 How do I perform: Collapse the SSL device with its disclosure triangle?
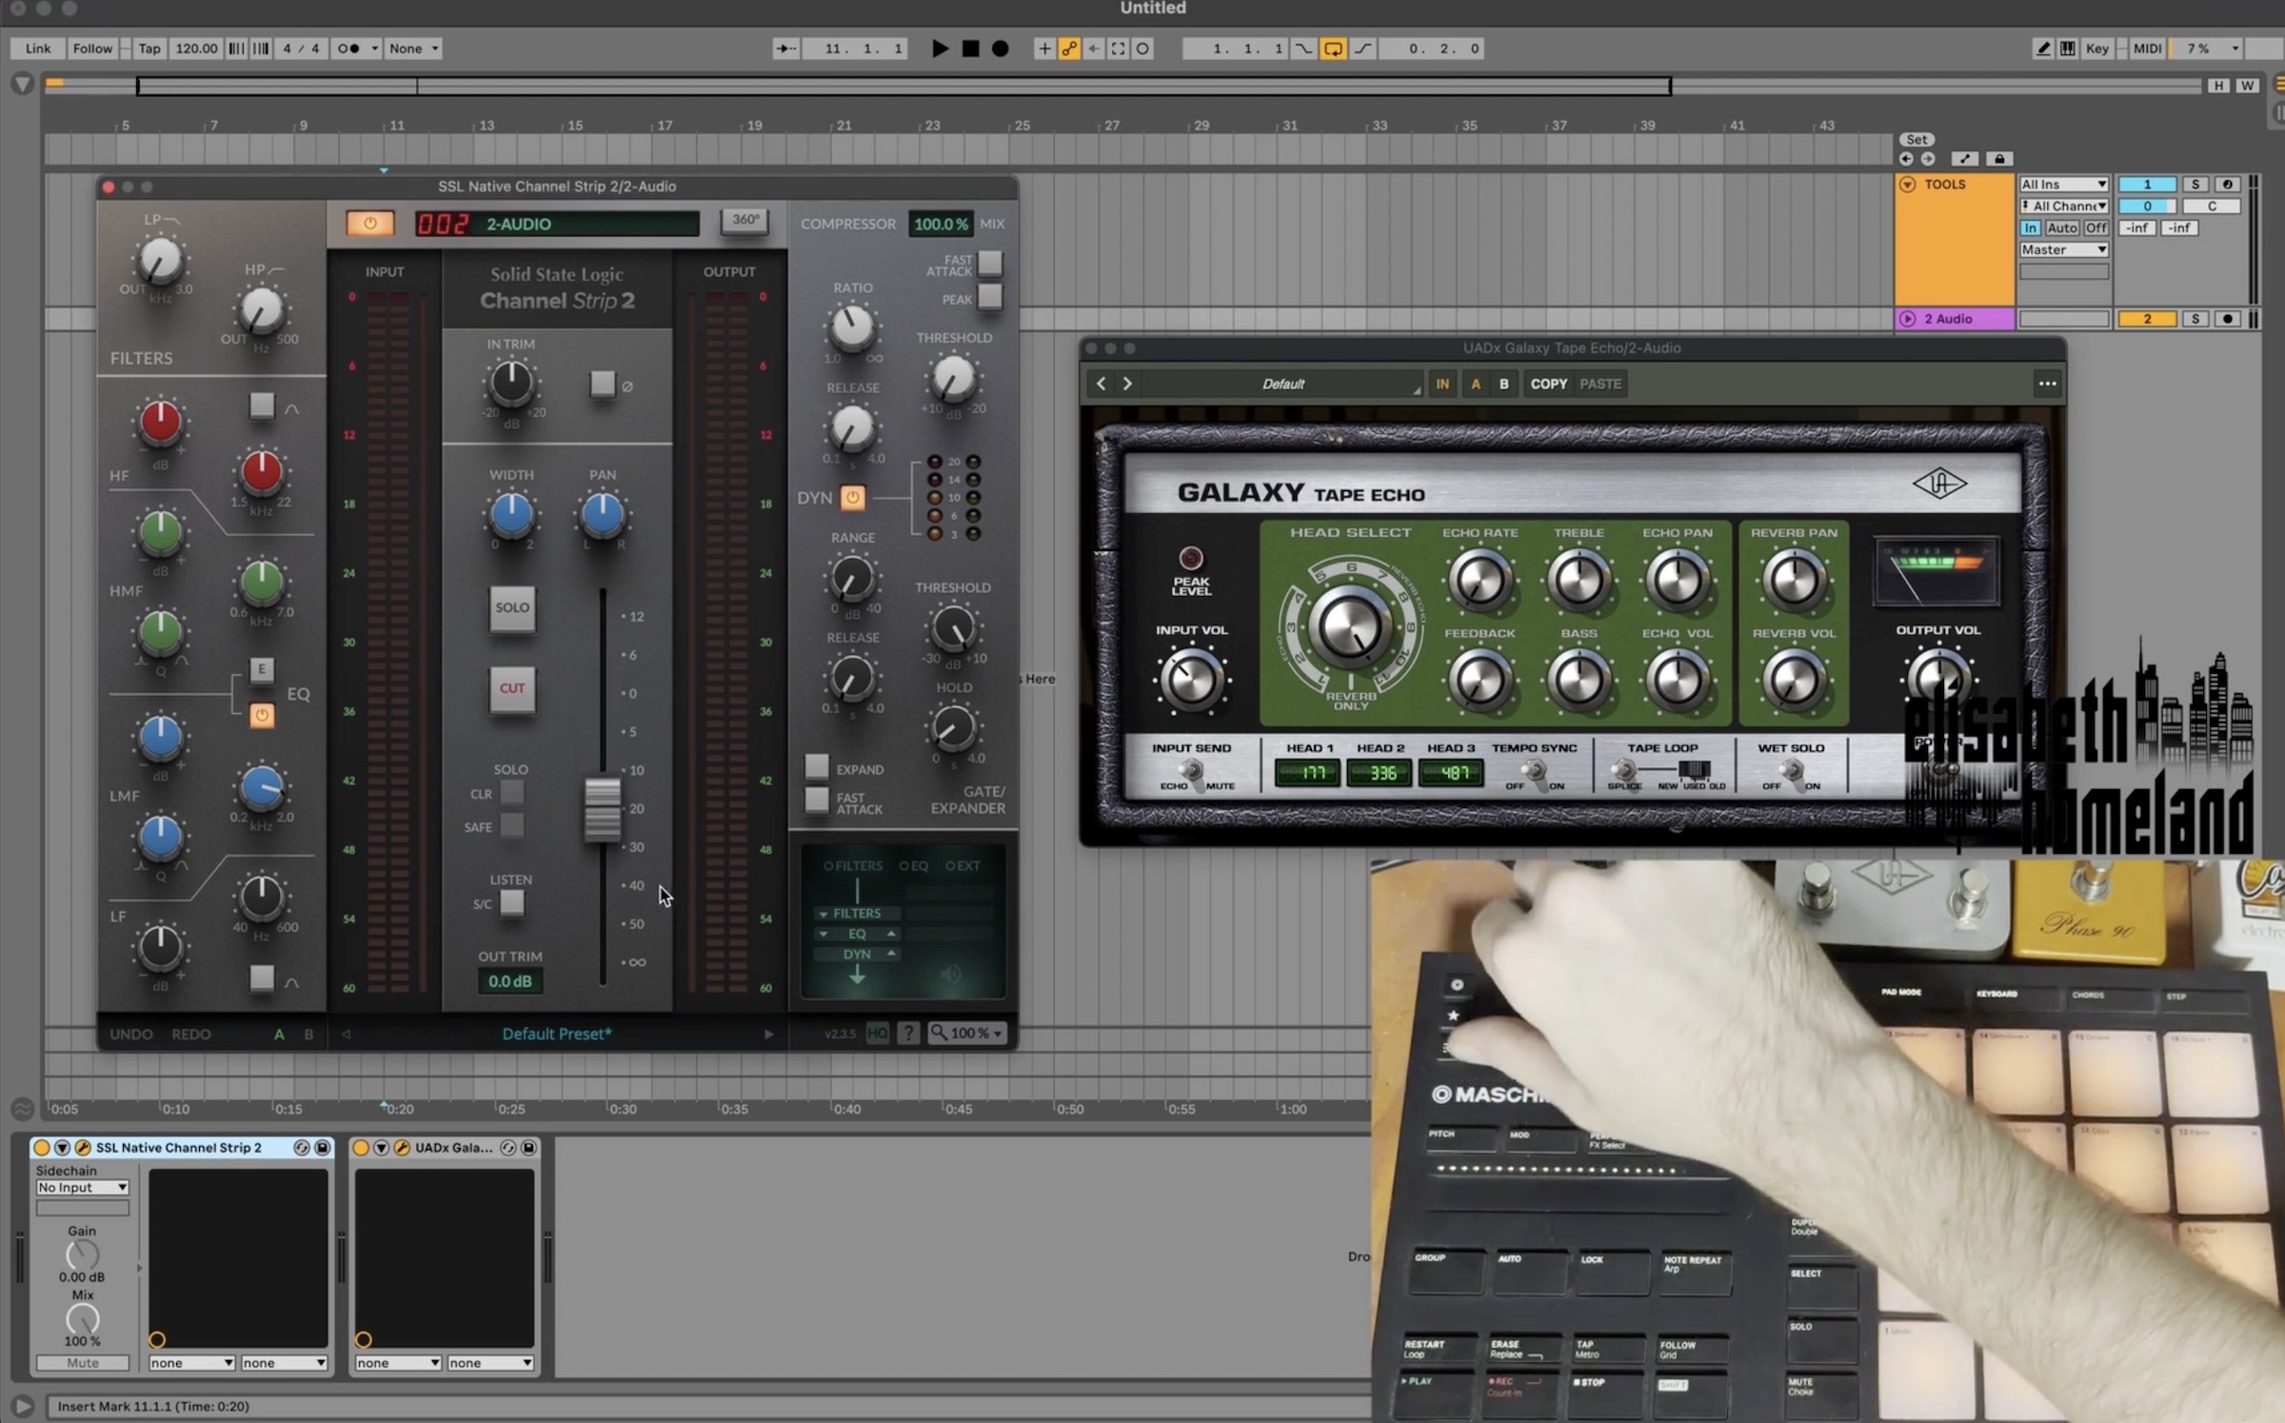(62, 1147)
